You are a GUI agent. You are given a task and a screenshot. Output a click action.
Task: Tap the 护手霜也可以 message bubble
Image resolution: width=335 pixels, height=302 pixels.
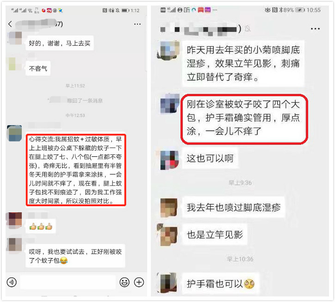click(x=221, y=284)
